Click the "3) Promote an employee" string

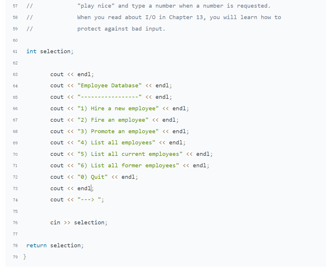tap(118, 131)
